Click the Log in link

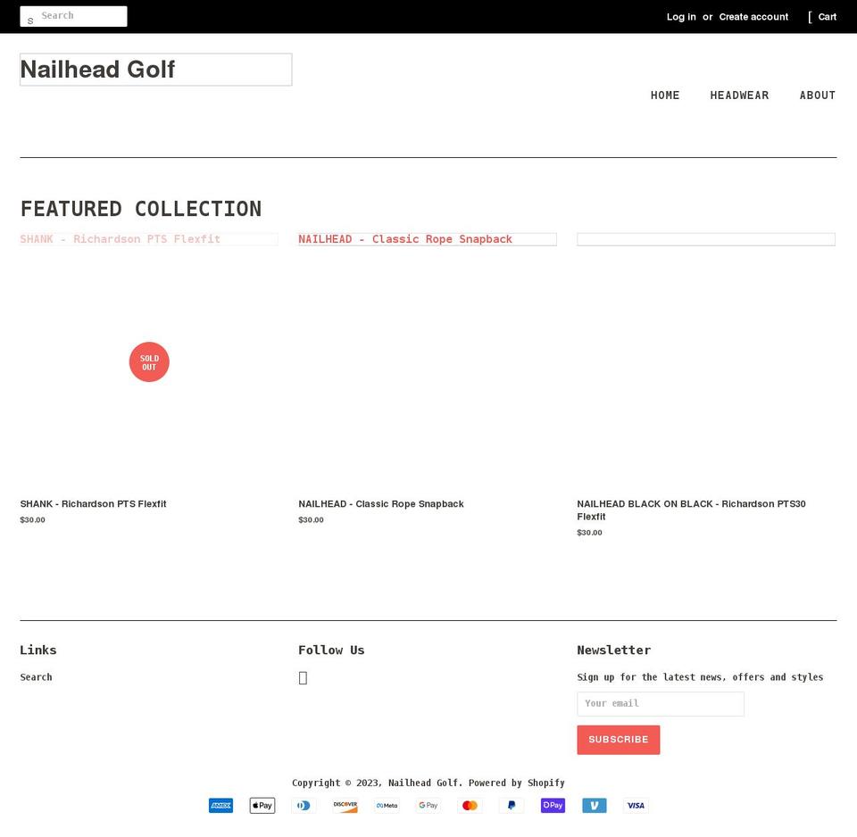click(681, 17)
